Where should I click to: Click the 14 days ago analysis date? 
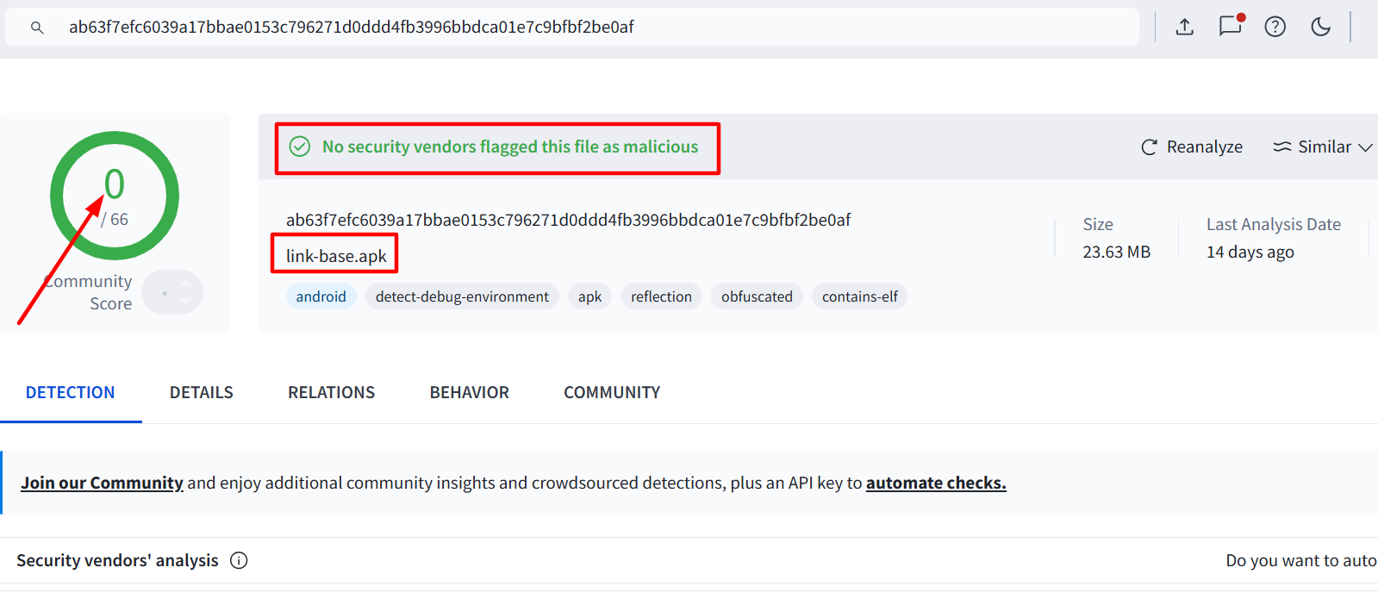coord(1250,252)
